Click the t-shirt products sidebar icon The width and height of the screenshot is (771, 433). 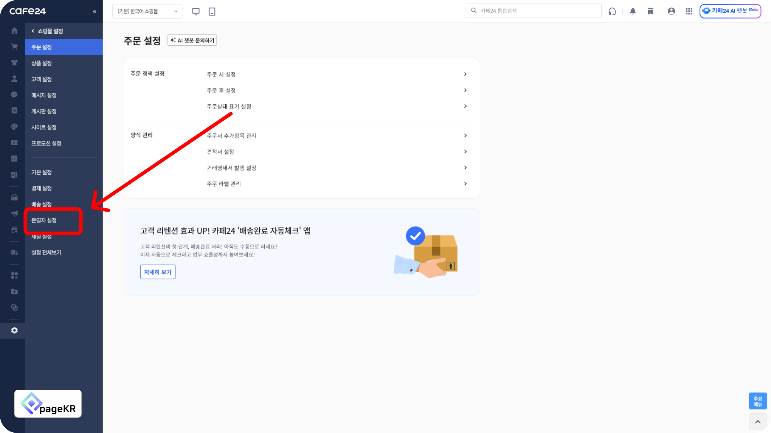(x=14, y=63)
